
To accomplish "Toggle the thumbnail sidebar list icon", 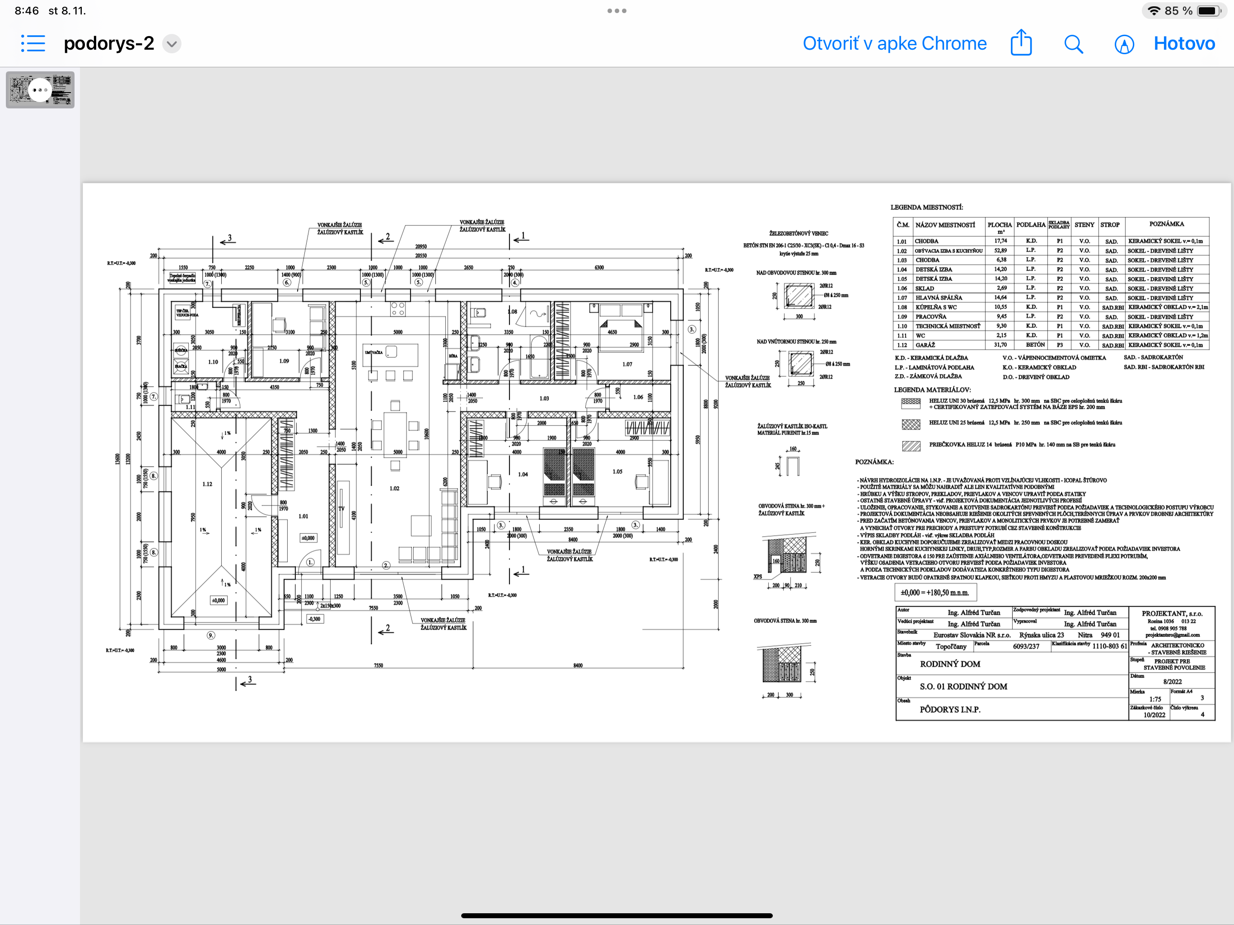I will [33, 43].
